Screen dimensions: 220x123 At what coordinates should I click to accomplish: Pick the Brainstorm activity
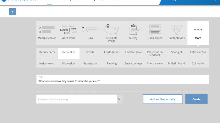90,63
